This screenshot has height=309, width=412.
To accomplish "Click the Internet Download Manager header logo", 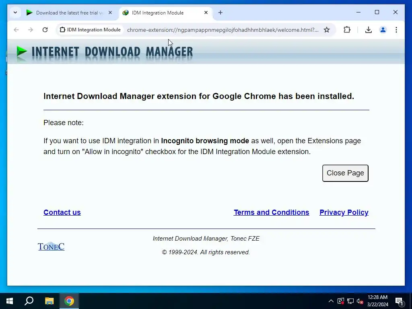I will click(x=105, y=51).
